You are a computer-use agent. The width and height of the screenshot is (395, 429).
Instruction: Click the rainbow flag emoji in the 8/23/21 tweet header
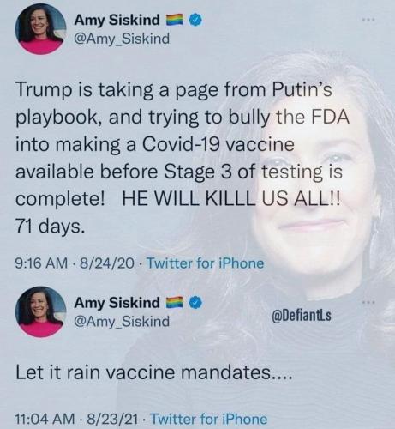pyautogui.click(x=175, y=302)
